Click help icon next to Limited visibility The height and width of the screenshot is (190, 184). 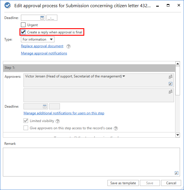(x=58, y=121)
